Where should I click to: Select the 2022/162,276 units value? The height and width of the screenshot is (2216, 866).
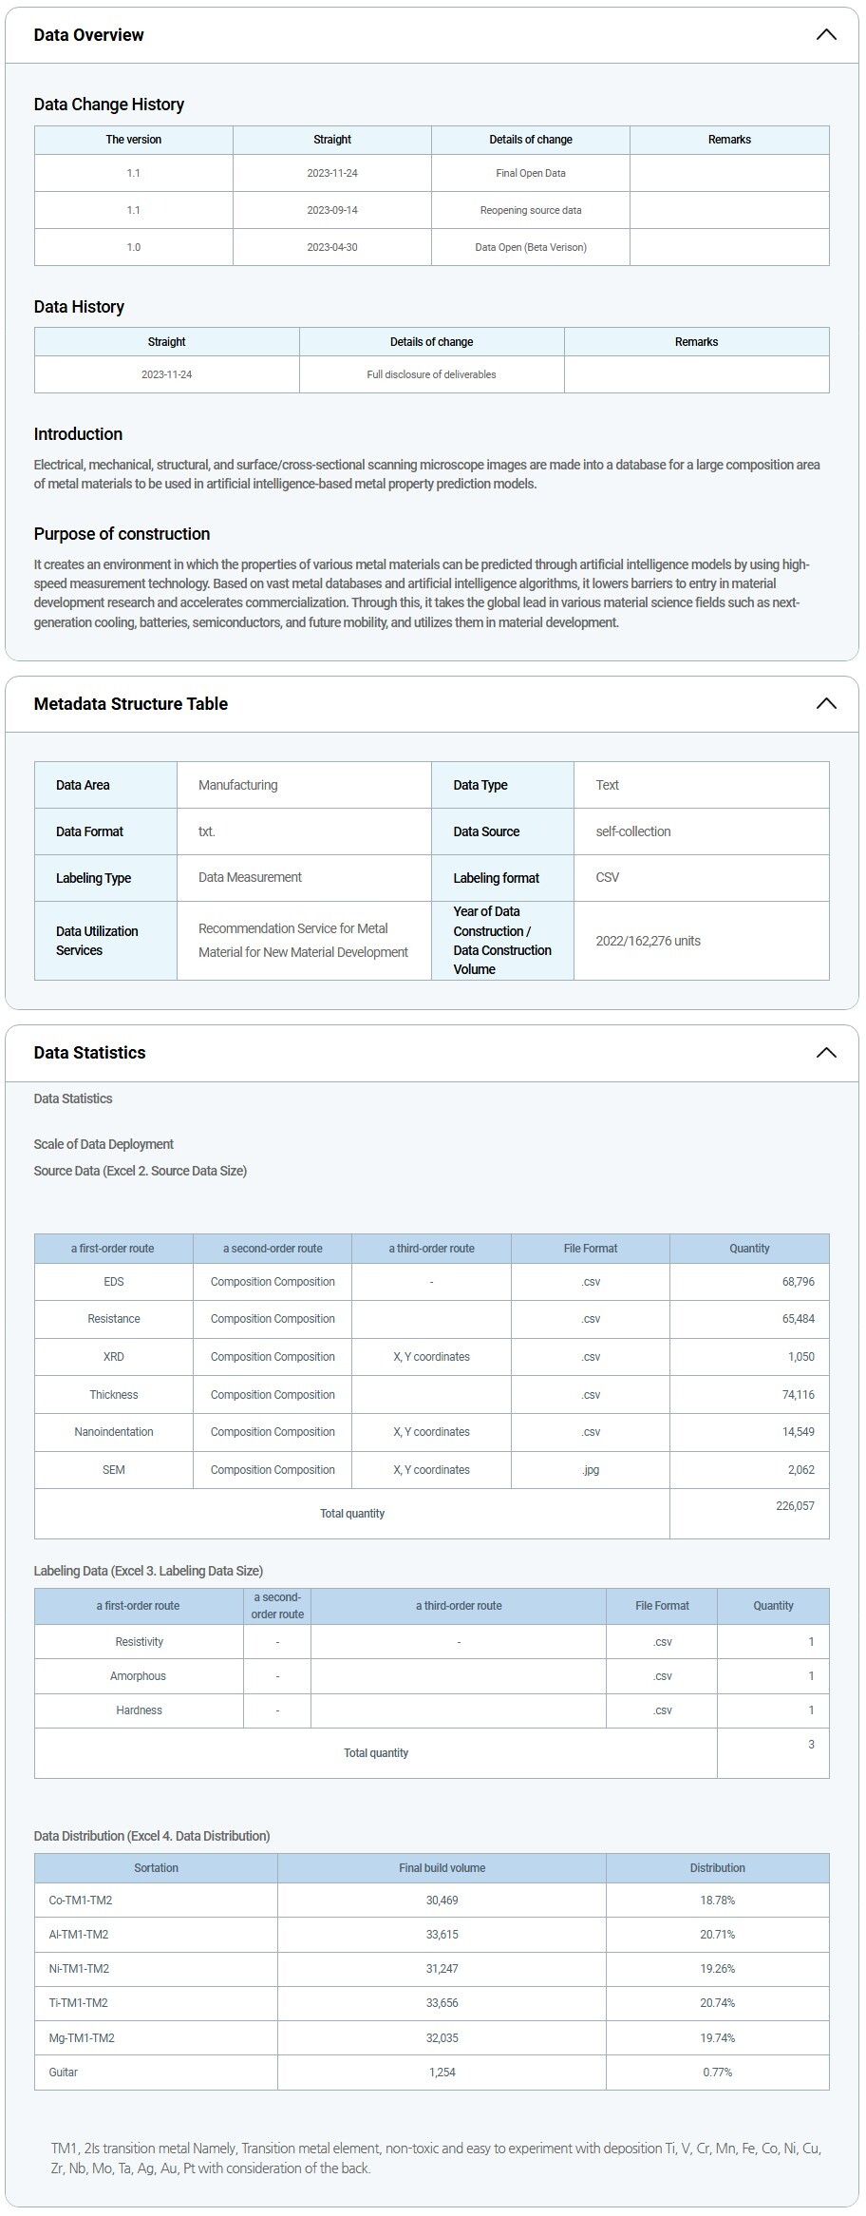point(648,941)
